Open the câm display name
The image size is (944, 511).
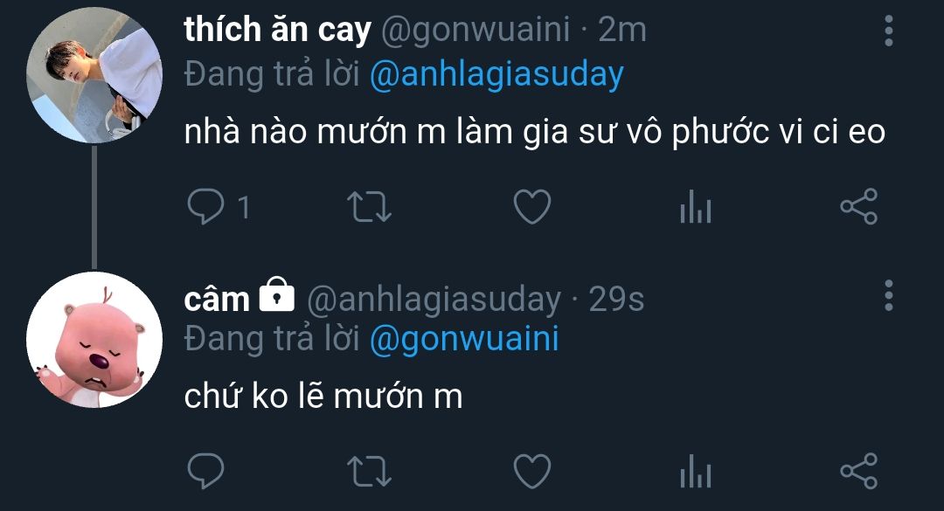point(217,300)
